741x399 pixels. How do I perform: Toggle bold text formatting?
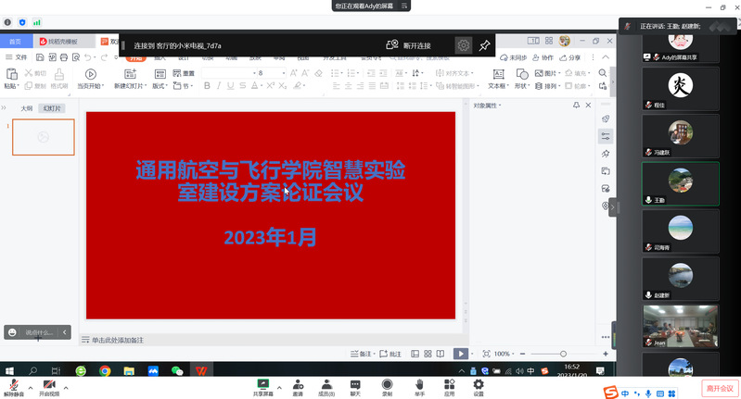click(x=206, y=86)
